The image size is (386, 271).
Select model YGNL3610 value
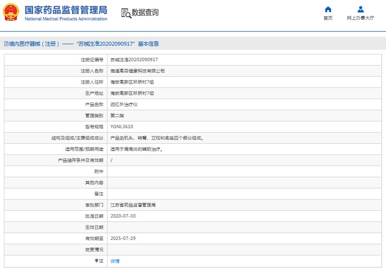pyautogui.click(x=122, y=127)
